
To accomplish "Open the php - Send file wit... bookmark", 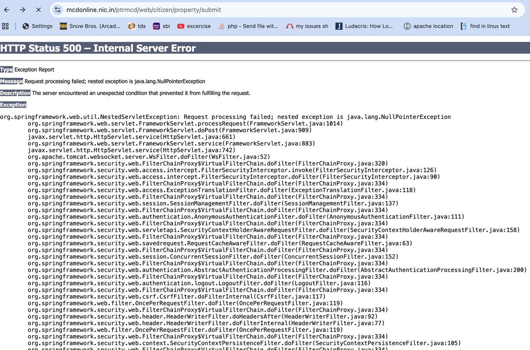I will pos(248,26).
